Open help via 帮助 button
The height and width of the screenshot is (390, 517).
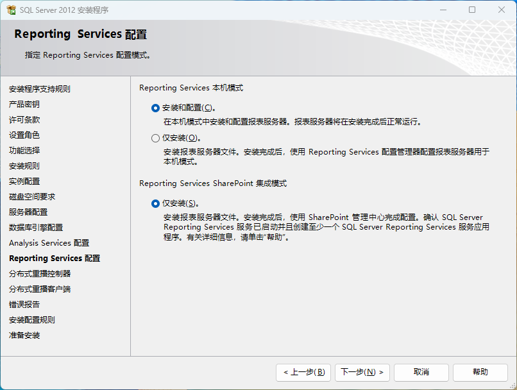click(480, 372)
